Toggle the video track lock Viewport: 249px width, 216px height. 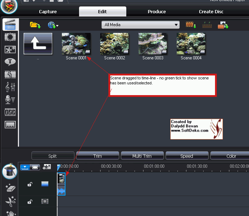pos(30,184)
